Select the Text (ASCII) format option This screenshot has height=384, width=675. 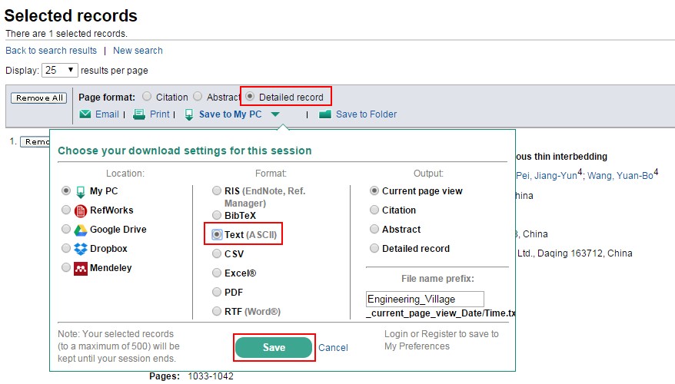[217, 233]
